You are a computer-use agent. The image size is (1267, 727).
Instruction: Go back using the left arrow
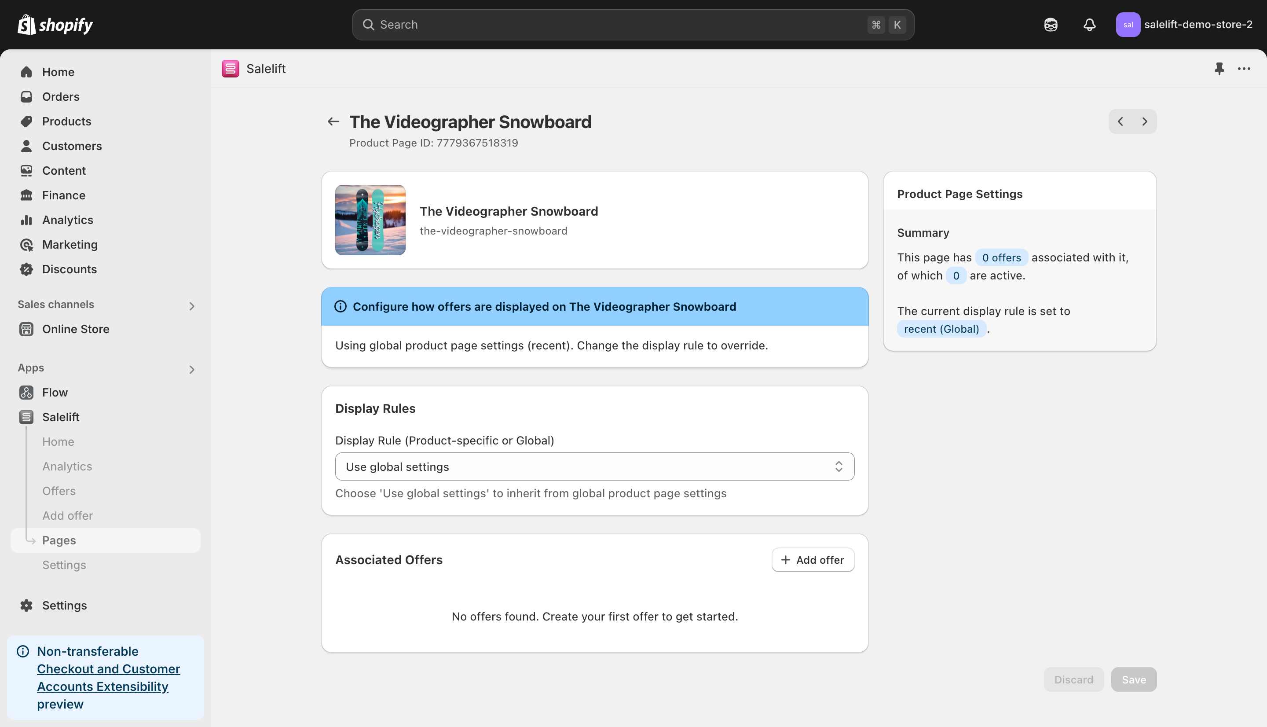[x=333, y=121]
